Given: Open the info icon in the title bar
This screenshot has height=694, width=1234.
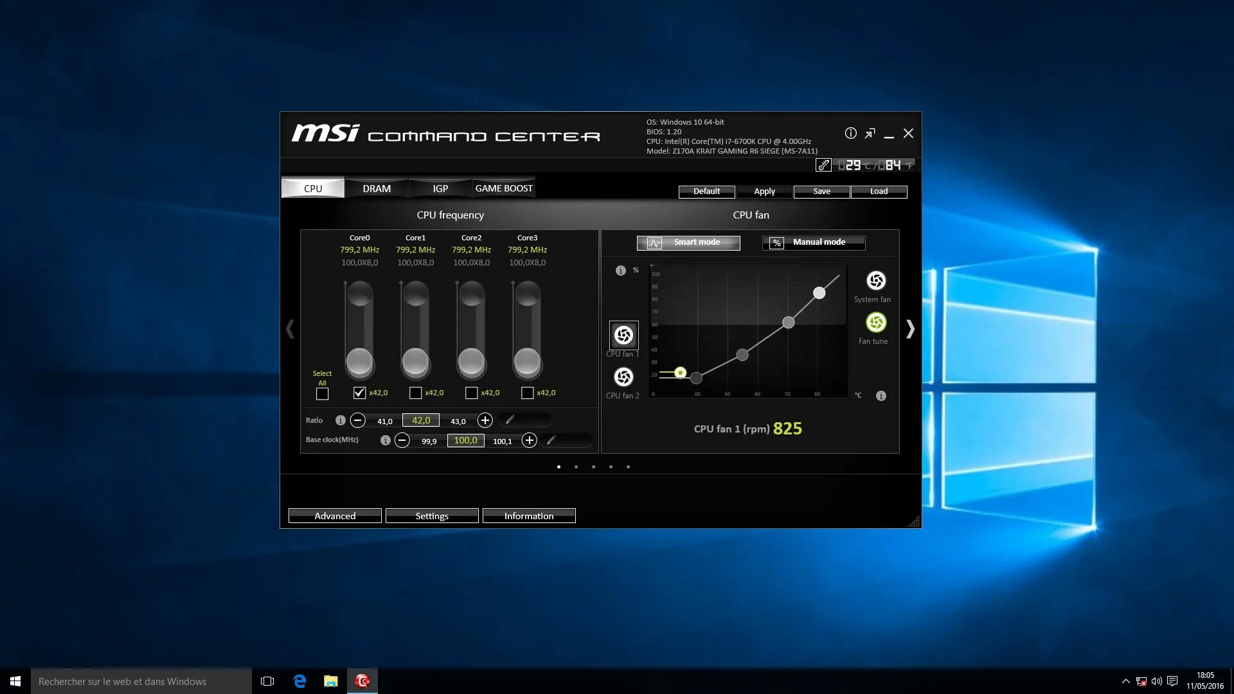Looking at the screenshot, I should pos(850,133).
